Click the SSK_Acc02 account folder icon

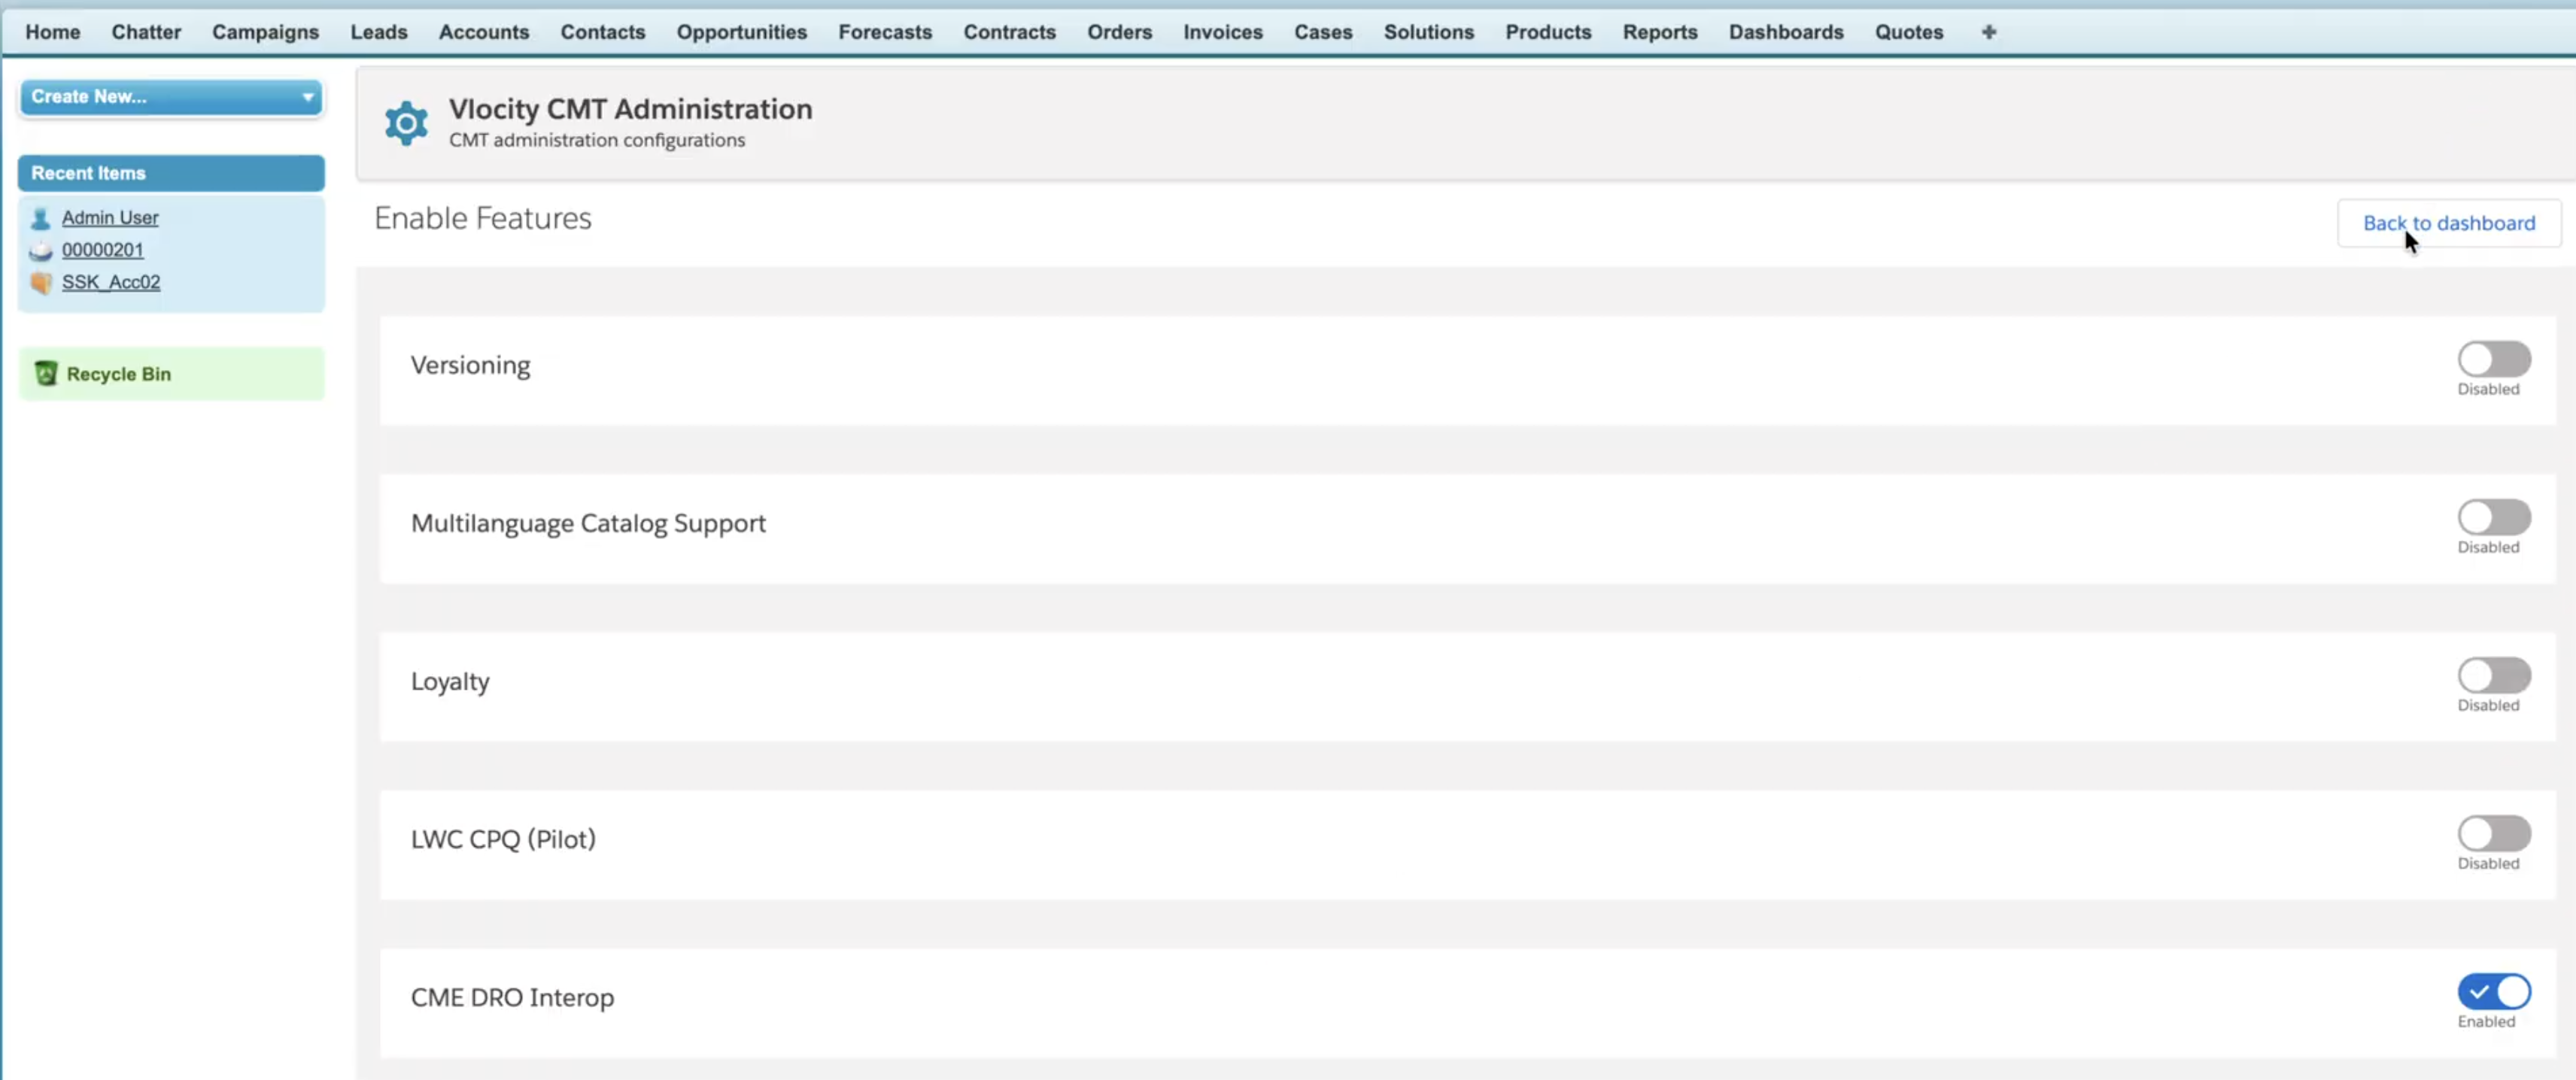coord(40,283)
